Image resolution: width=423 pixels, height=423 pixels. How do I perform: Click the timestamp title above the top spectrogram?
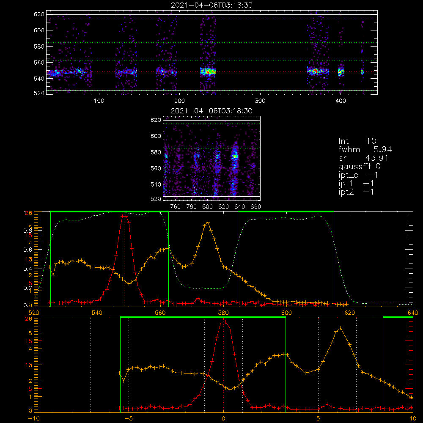pyautogui.click(x=211, y=5)
